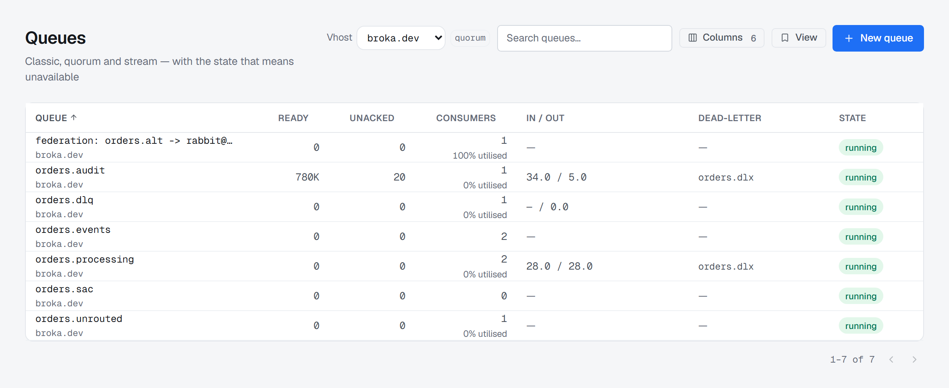Go to the previous page chevron
Screen dimensions: 949x388
[891, 359]
